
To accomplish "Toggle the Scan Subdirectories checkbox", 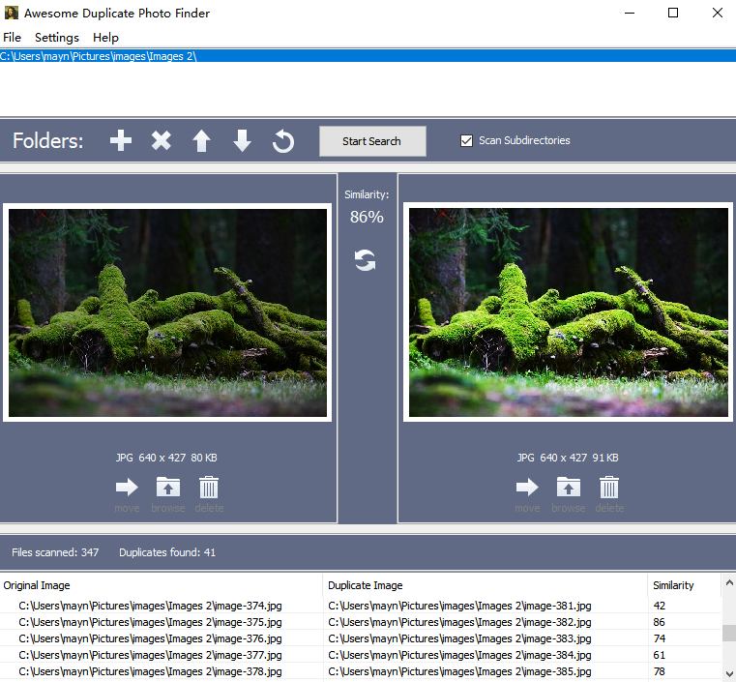I will pyautogui.click(x=467, y=140).
